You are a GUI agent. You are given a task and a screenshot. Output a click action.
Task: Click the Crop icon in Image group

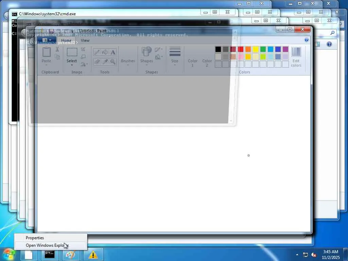pyautogui.click(x=83, y=49)
